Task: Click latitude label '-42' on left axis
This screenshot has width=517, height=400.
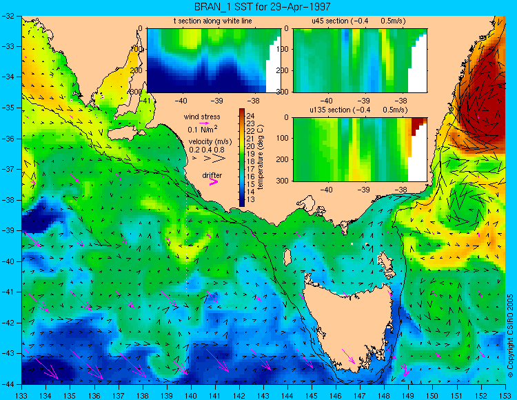Action: point(8,323)
